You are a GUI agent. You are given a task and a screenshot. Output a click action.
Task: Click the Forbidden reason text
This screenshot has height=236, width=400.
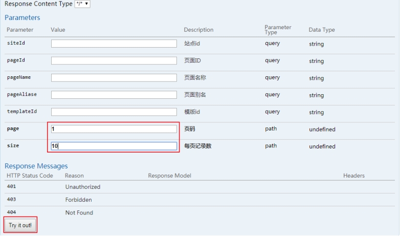78,200
